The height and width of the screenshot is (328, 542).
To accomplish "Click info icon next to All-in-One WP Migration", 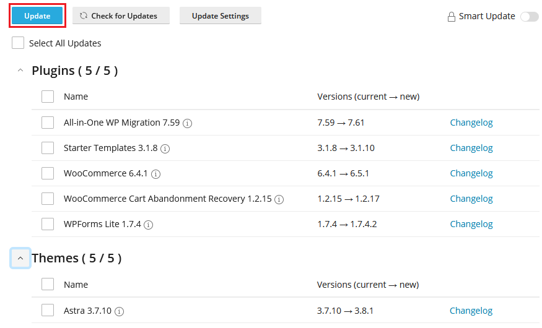I will coord(187,123).
